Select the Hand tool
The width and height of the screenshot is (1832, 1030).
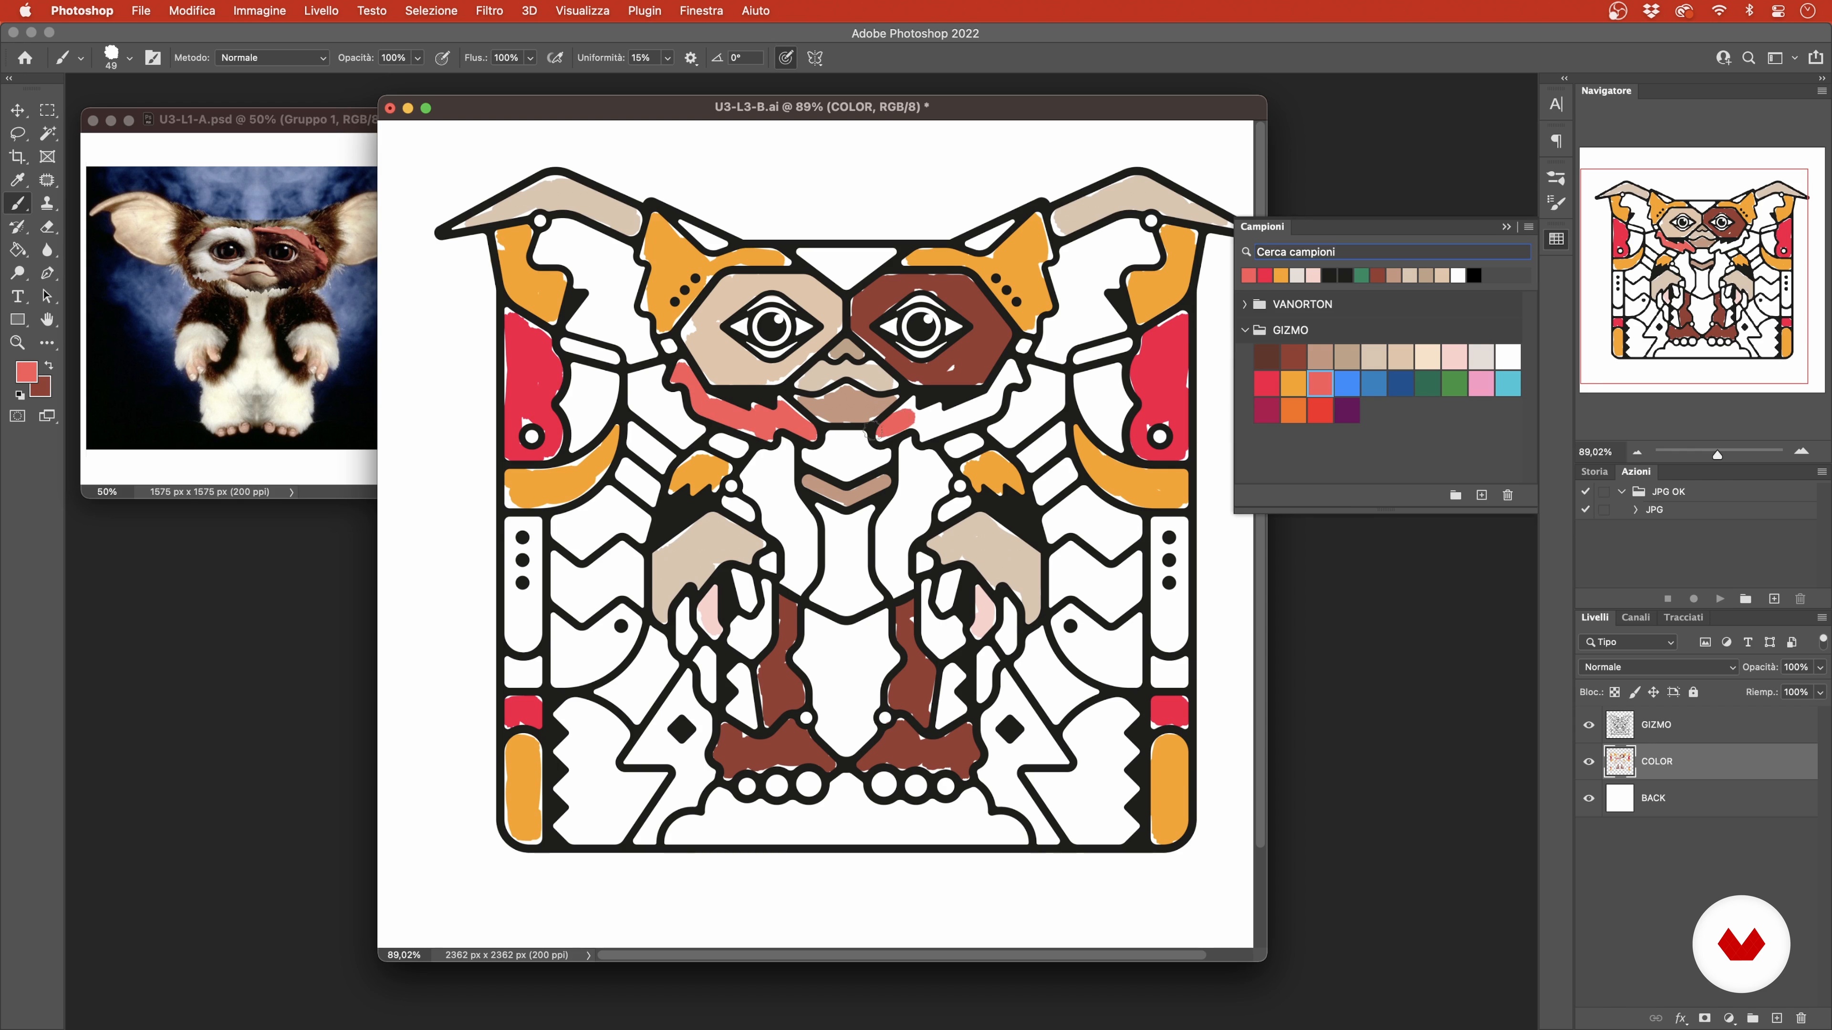(47, 320)
